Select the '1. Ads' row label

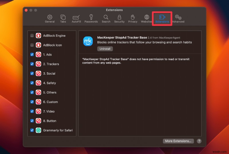click(x=47, y=54)
